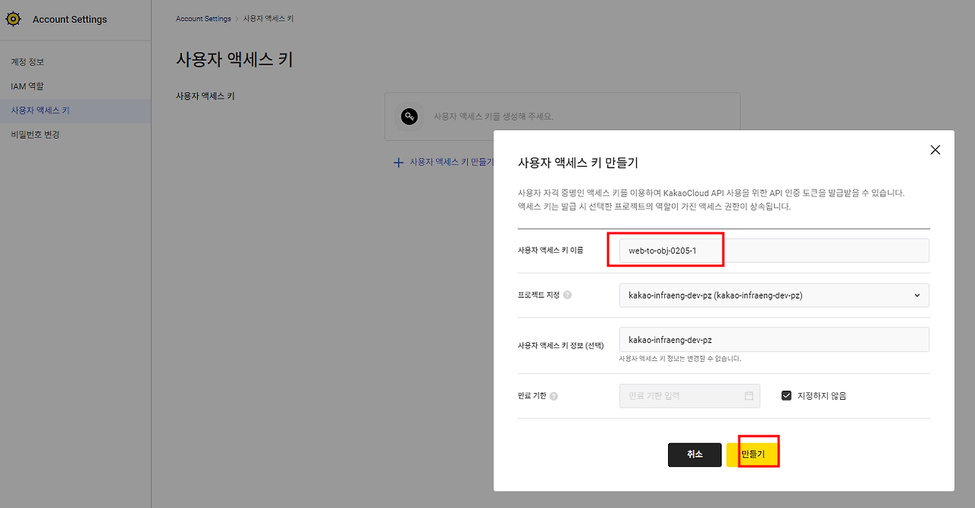Click the 사용자 액세스 키 정보 text field
The height and width of the screenshot is (508, 975).
pyautogui.click(x=774, y=339)
